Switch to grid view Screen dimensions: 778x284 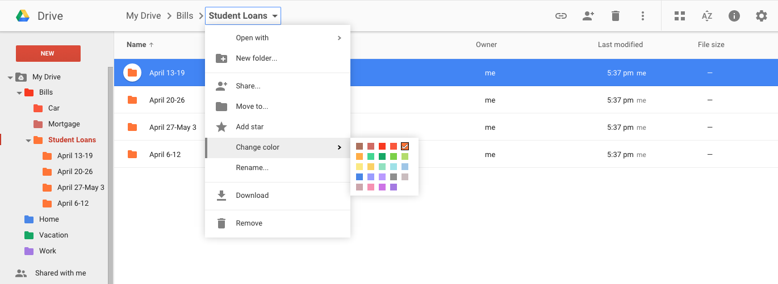[680, 16]
